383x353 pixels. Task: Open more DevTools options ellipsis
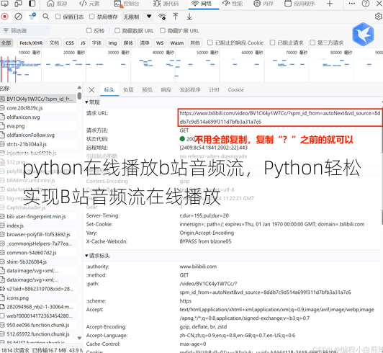[x=352, y=4]
